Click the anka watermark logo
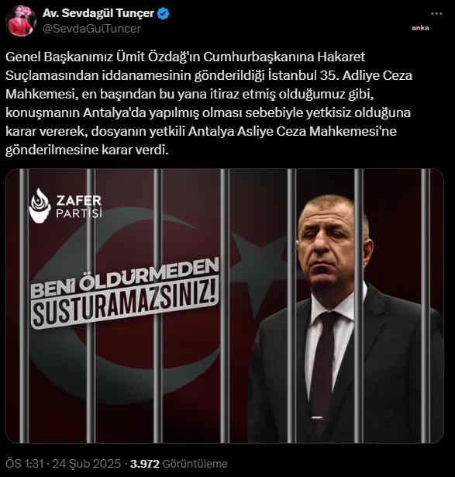This screenshot has height=477, width=455. [x=420, y=28]
